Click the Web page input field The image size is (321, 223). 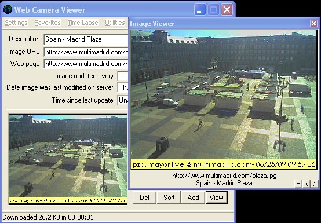tap(86, 64)
